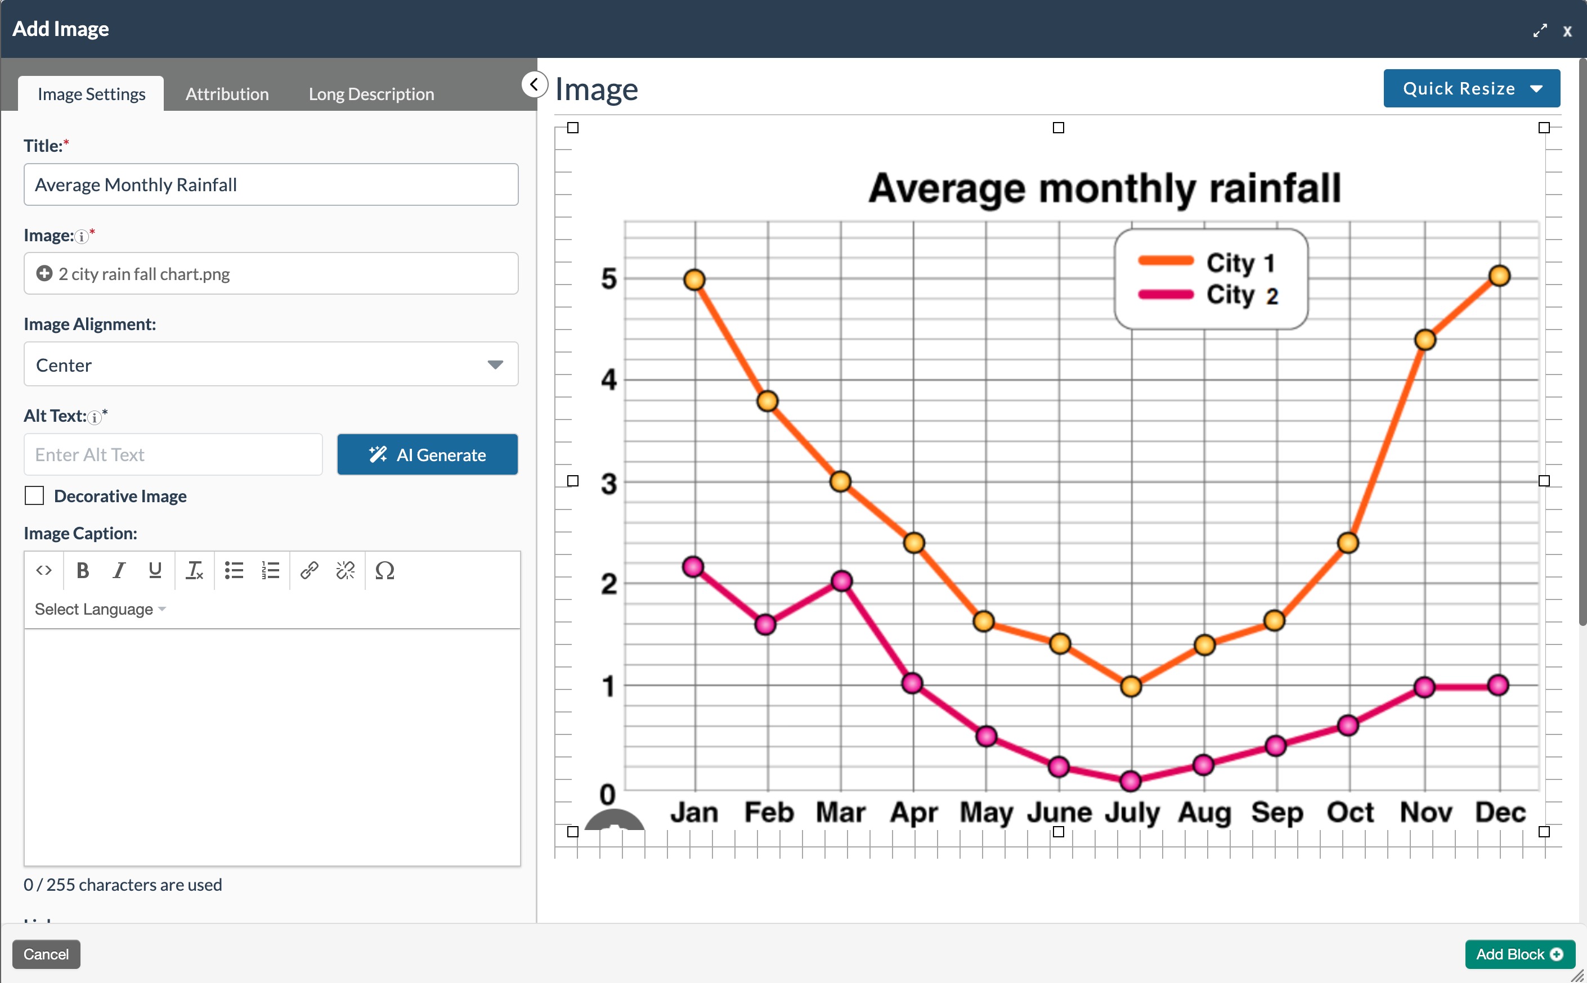Click the unlink icon in caption toolbar
The width and height of the screenshot is (1587, 983).
coord(346,571)
